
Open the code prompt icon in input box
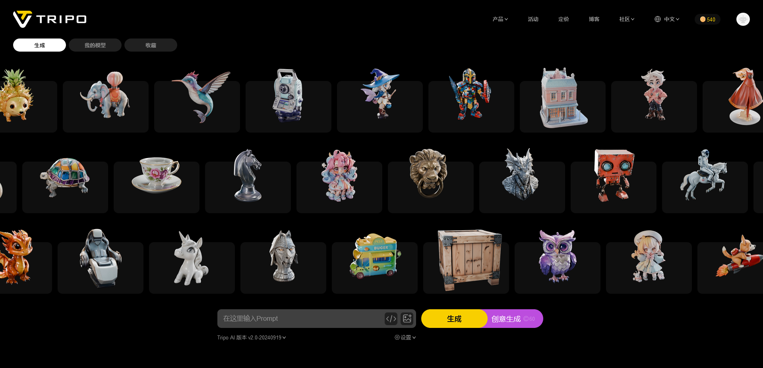click(391, 318)
